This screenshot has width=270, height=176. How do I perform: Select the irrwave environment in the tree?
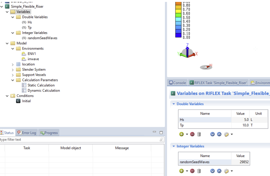tap(33, 59)
